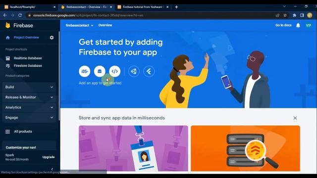The image size is (317, 178).
Task: Expand the Analytics category
Action: pyautogui.click(x=29, y=107)
